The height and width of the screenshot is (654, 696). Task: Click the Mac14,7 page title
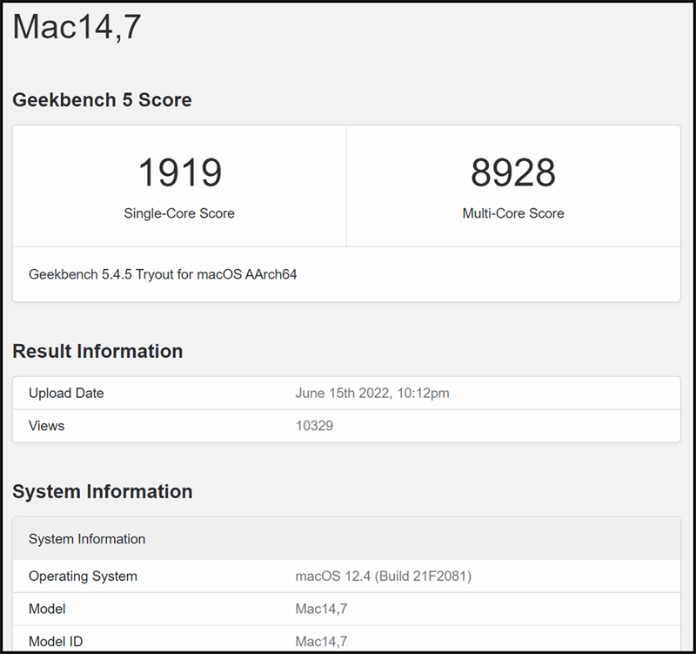point(65,28)
